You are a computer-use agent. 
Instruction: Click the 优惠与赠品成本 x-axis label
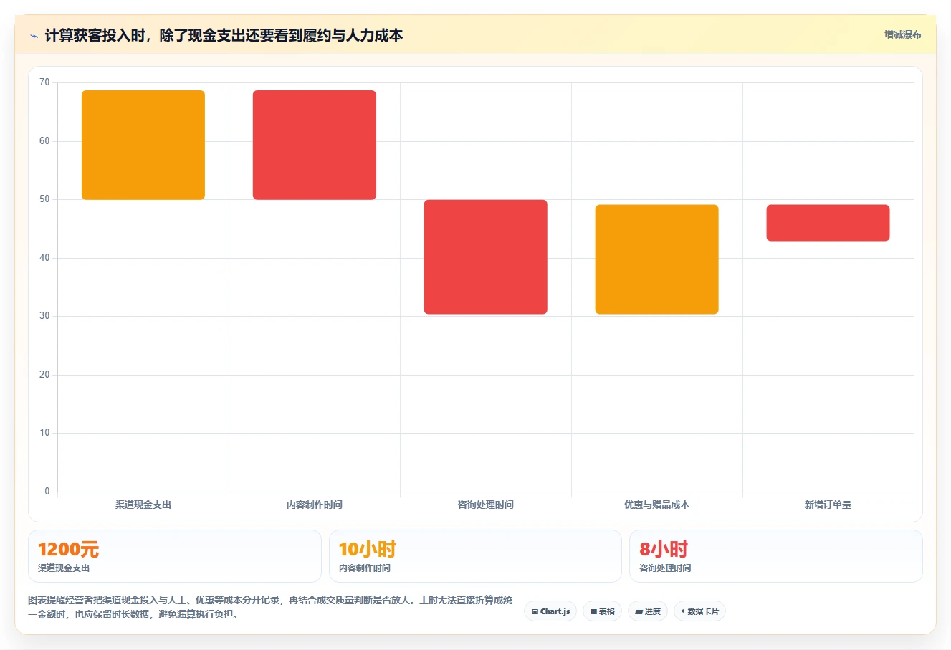(657, 505)
